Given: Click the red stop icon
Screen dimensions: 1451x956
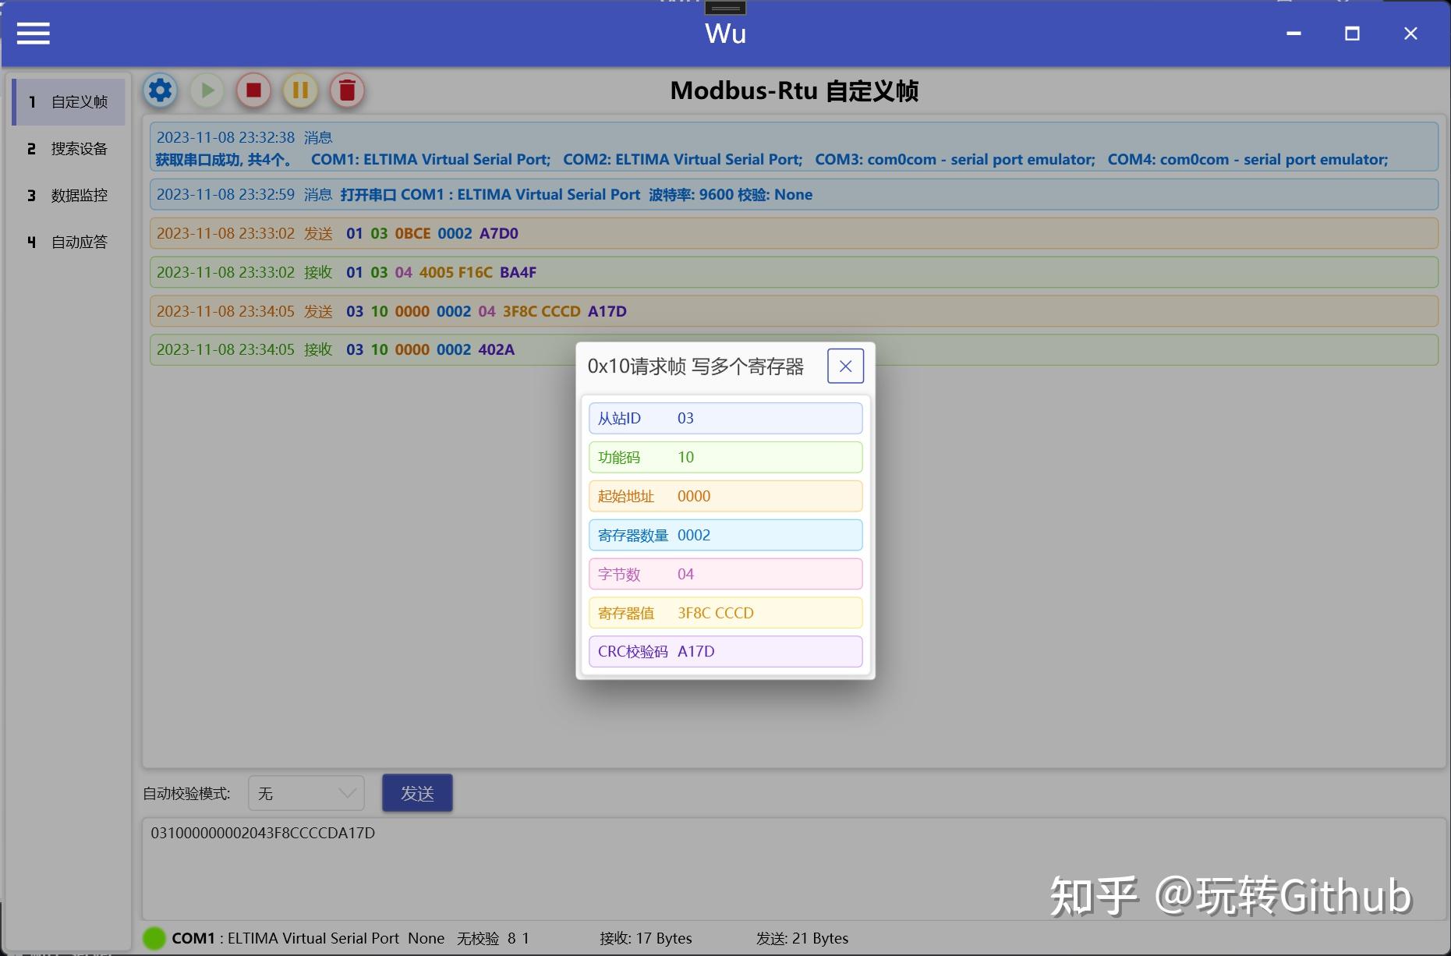Looking at the screenshot, I should pyautogui.click(x=253, y=90).
